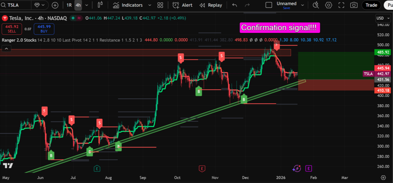Open the USD currency dropdown
The height and width of the screenshot is (183, 393).
click(x=383, y=18)
